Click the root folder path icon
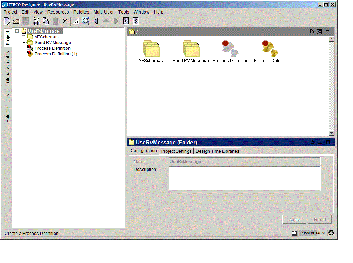Screen dimensions: 353x263 coord(132,32)
